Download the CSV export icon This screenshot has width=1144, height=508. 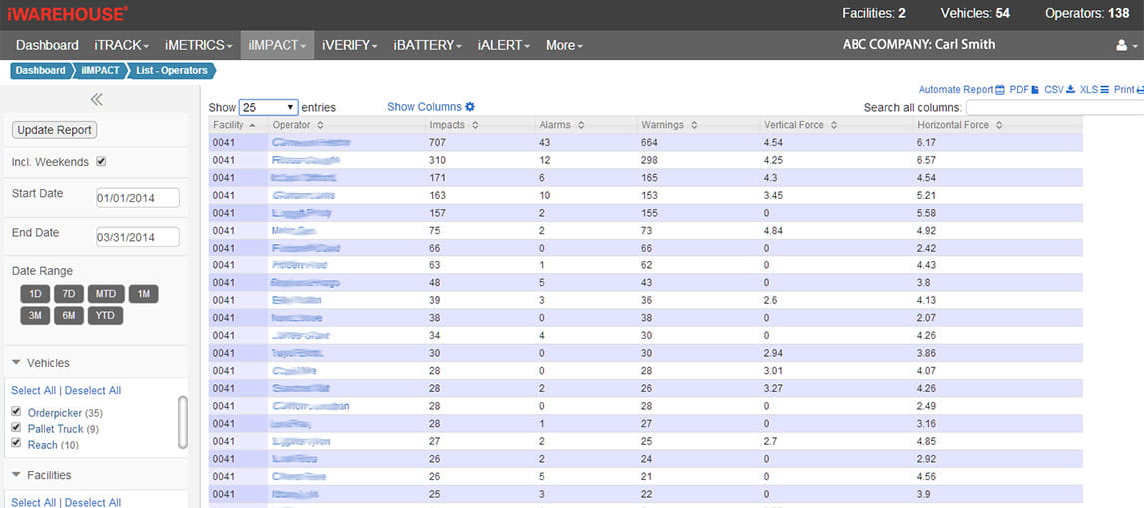1071,90
